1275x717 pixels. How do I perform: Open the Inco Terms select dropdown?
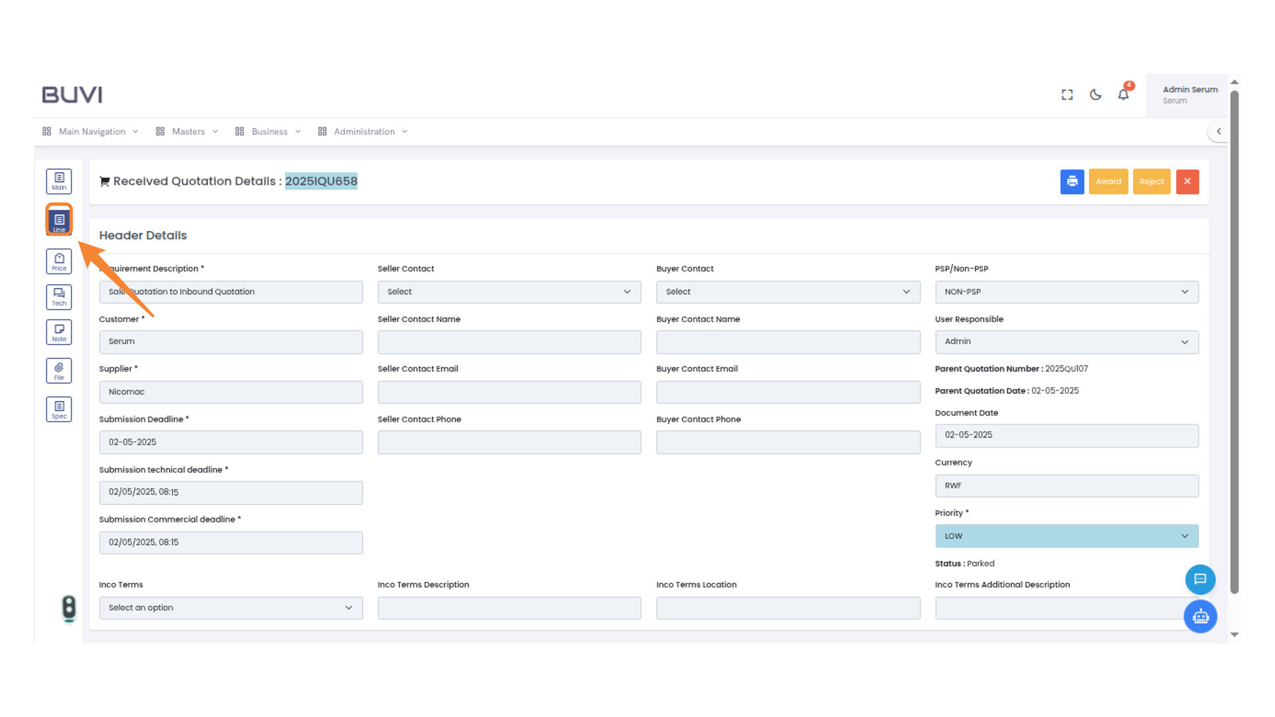tap(230, 608)
